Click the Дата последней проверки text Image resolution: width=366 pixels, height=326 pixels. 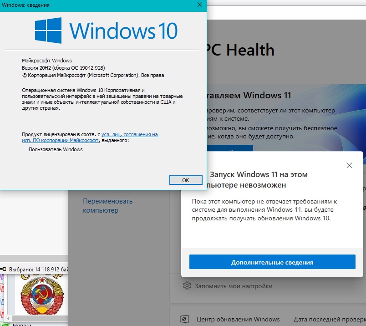tap(330, 319)
